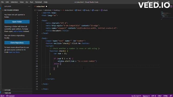Click the Open Folder button
Screen dimensions: 173x97
click(17, 22)
